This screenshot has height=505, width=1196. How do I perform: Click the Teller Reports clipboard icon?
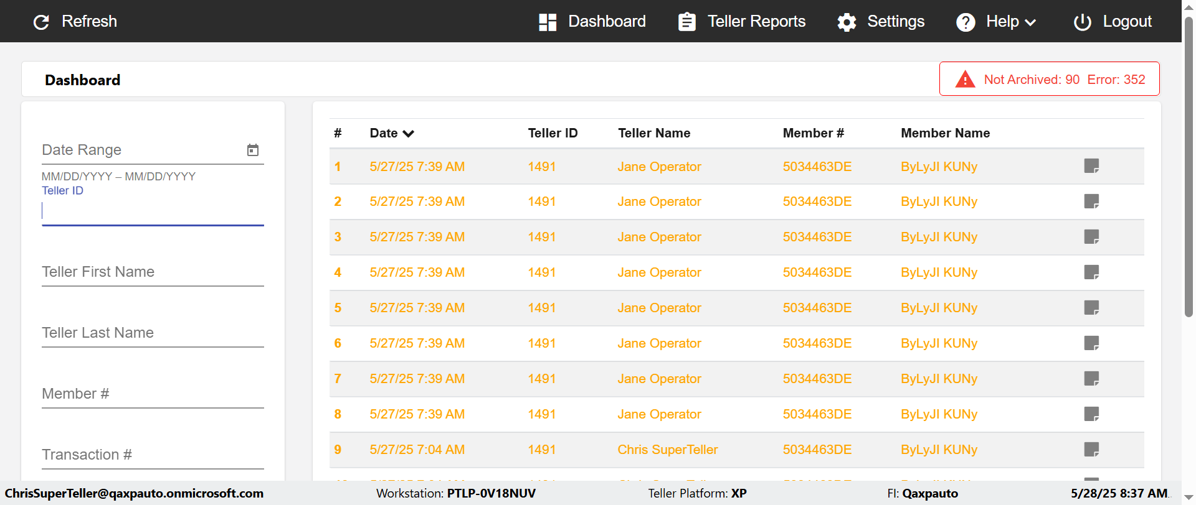coord(686,22)
